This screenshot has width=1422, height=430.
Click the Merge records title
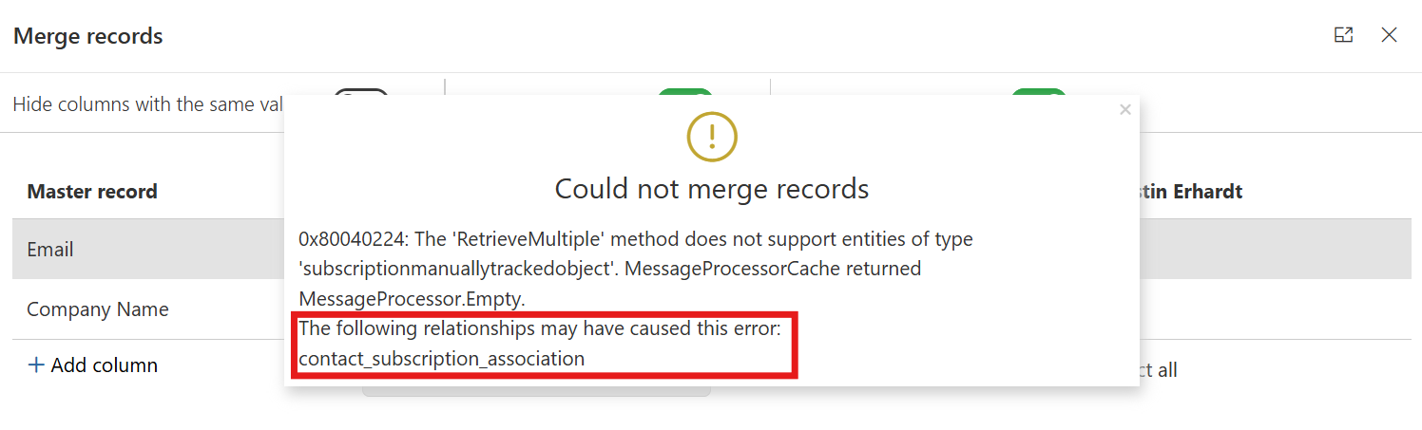(87, 36)
